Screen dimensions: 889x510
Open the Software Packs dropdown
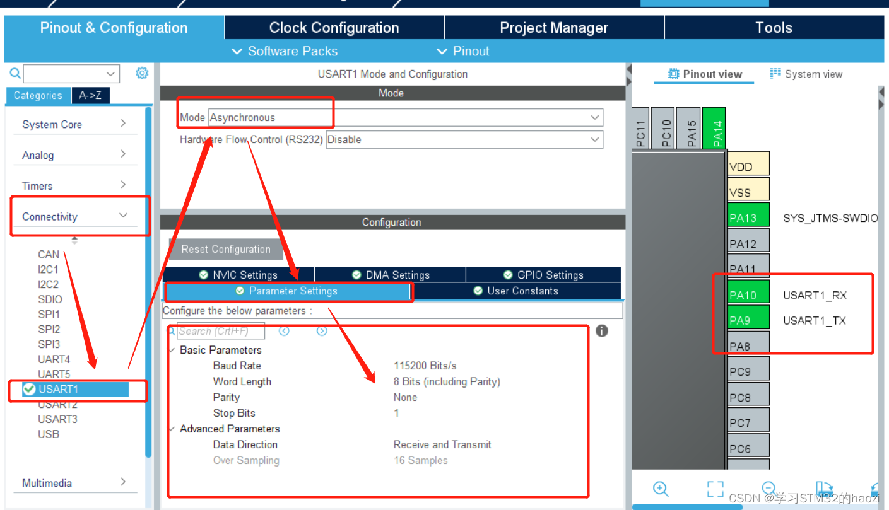click(x=285, y=51)
